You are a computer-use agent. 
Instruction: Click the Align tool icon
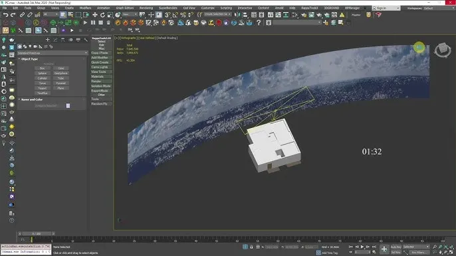tap(245, 15)
